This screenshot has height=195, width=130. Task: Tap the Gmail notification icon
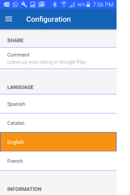coord(42,5)
